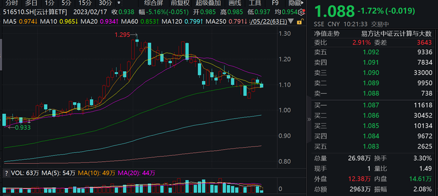Click the 净值走势 net value trend link
Image resolution: width=438 pixels, height=196 pixels.
[x=327, y=34]
